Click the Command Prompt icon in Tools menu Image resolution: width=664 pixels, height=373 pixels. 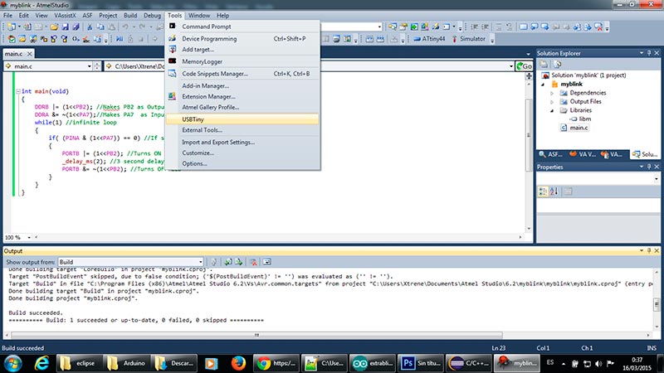(173, 27)
